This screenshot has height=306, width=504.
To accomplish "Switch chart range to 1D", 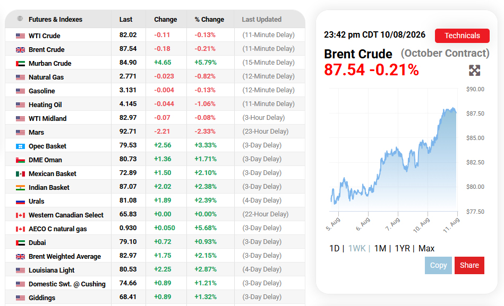I will 334,248.
